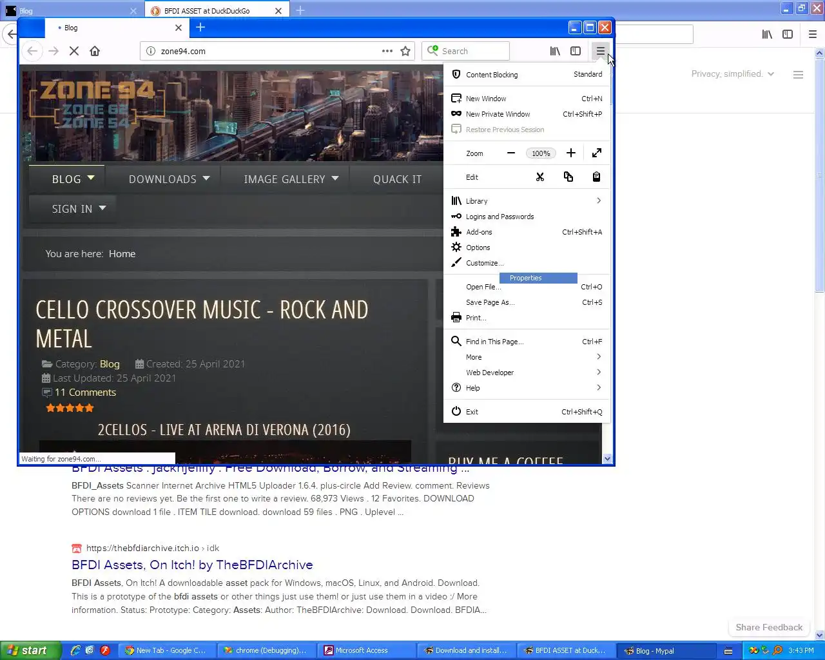Open the hamburger menu button in Mypal
This screenshot has width=825, height=660.
pos(600,51)
